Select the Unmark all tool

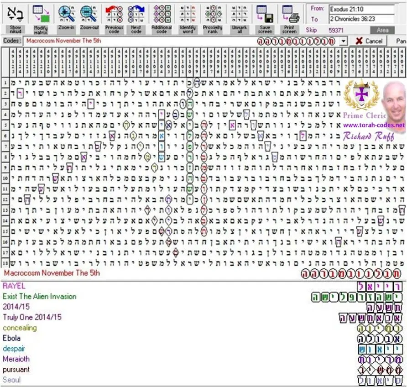[x=240, y=19]
